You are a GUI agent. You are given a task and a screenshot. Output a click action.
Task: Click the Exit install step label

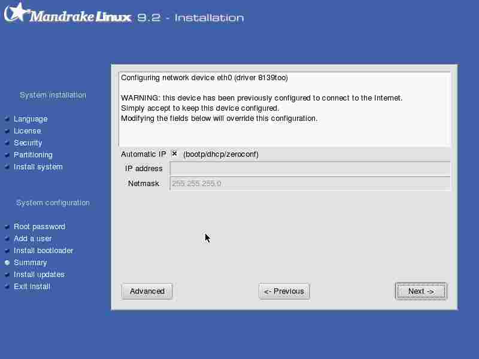coord(32,287)
